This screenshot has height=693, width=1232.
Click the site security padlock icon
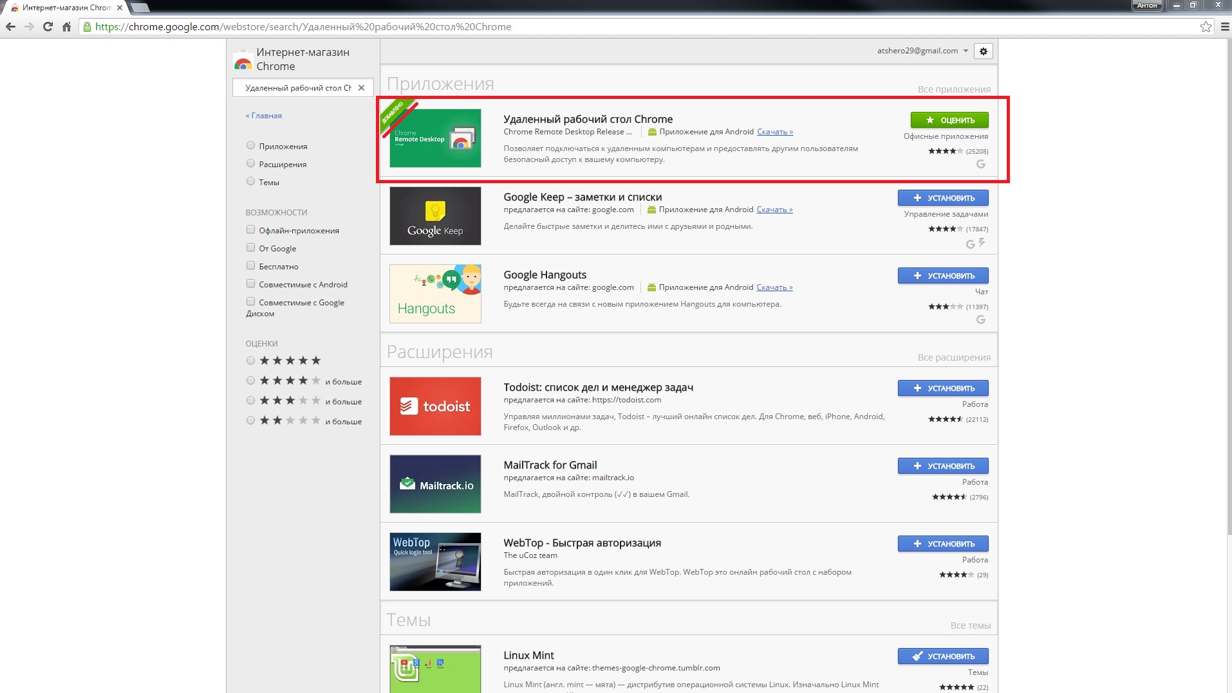[x=88, y=27]
